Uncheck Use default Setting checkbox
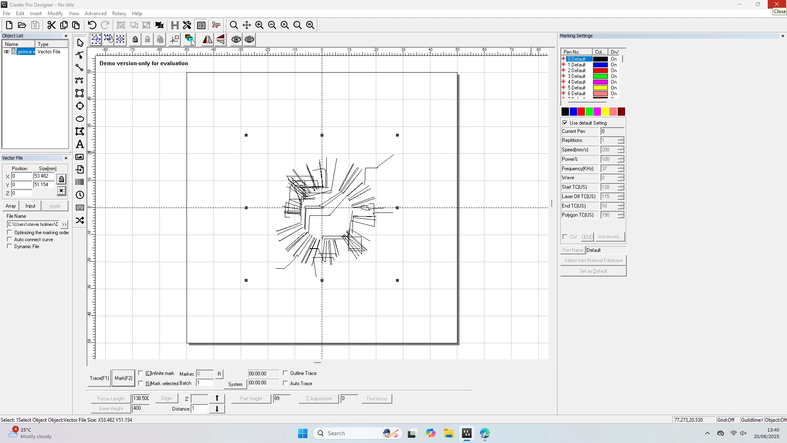Screen dimensions: 787x443 565,123
